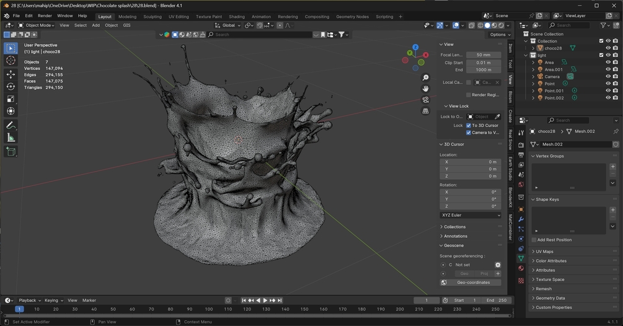Uncheck Lock To 3D Cursor
The height and width of the screenshot is (326, 623).
click(468, 125)
